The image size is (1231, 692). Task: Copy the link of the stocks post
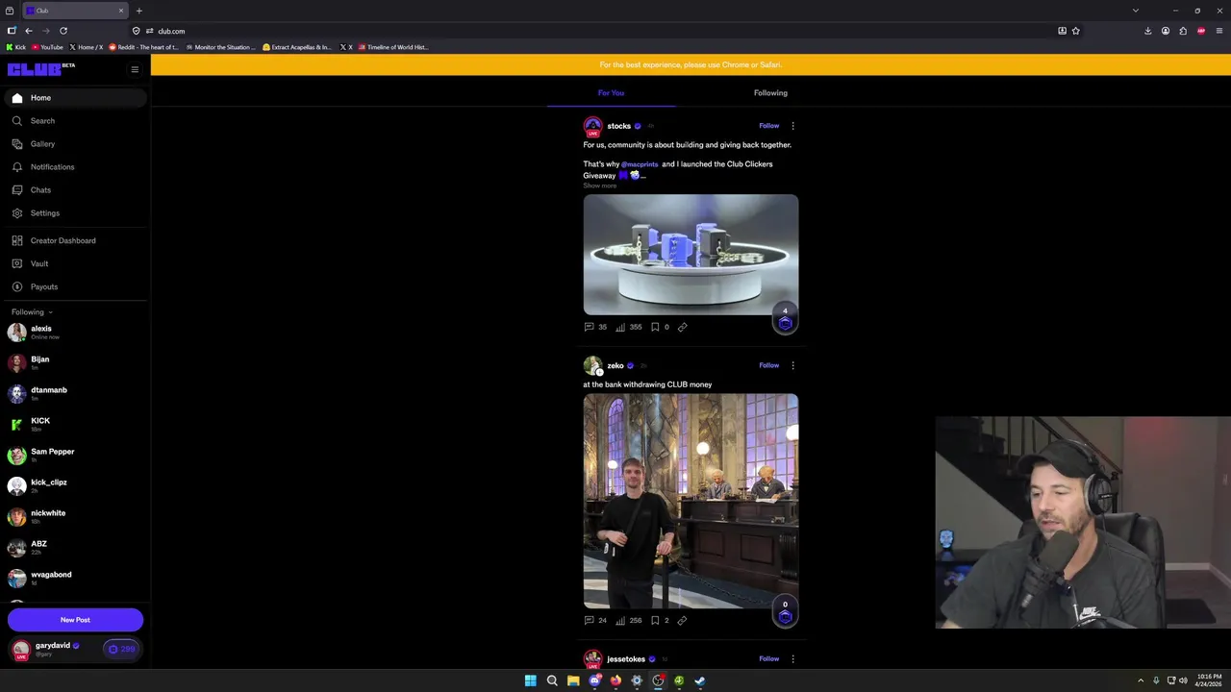[682, 327]
